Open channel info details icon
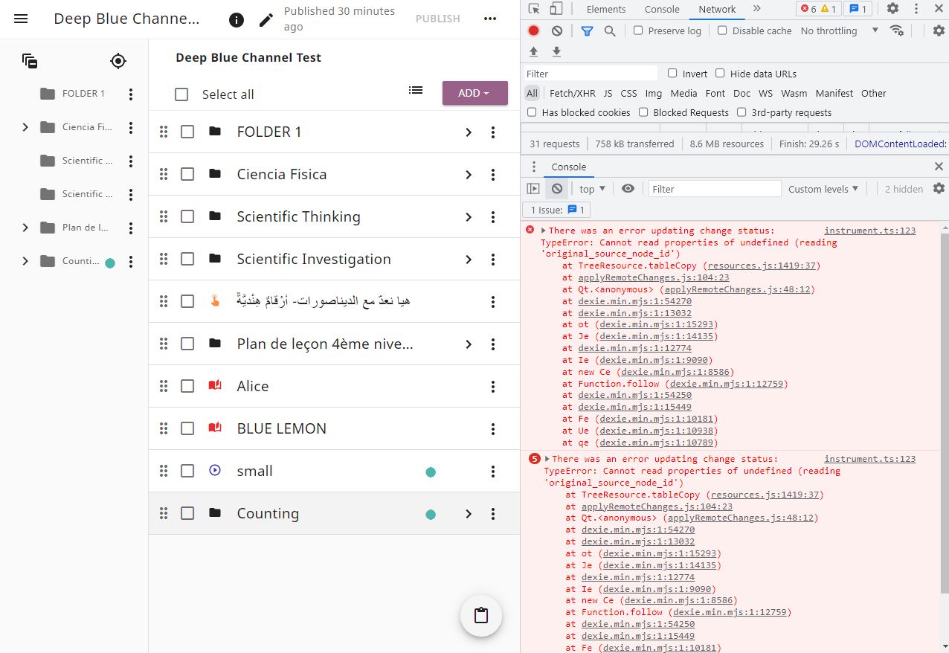 click(x=237, y=19)
